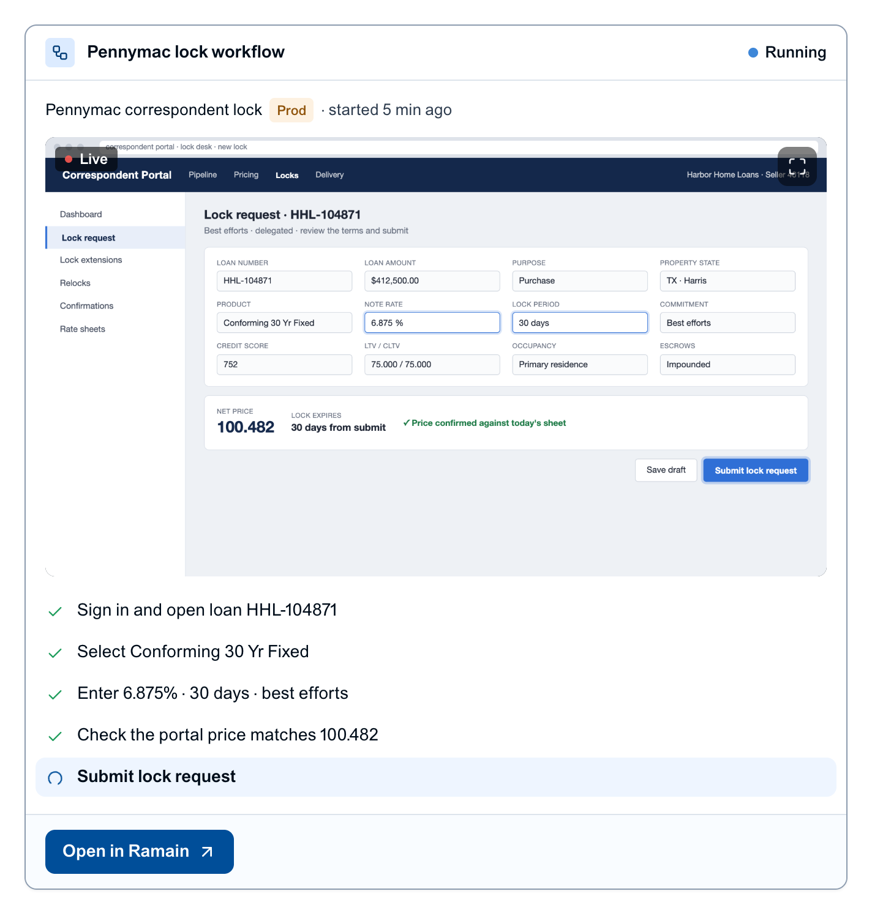Open the workflow in Ramain
This screenshot has width=872, height=913.
tap(140, 851)
